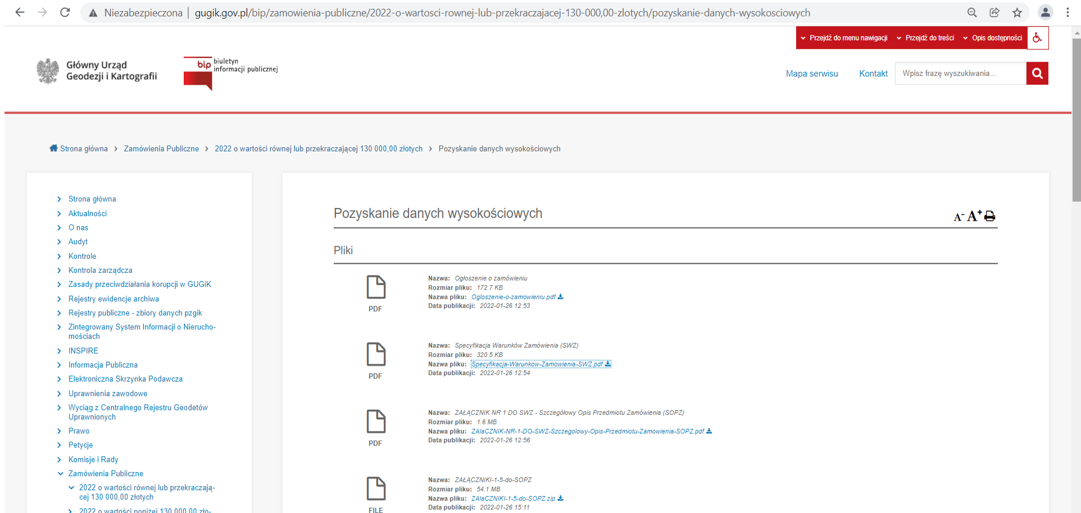Click the wheelchair accessibility icon
Screen dimensions: 1081x513
[1037, 38]
